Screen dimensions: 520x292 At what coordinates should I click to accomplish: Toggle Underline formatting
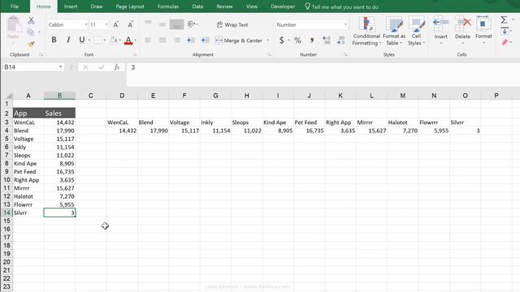point(81,40)
